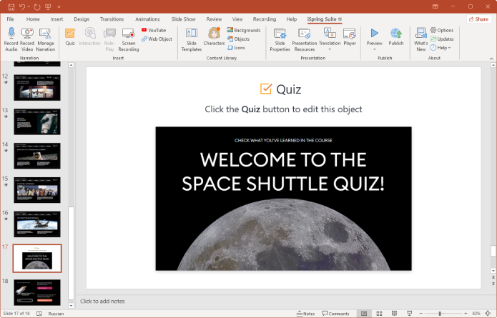Select slide 14 thumbnail
497x318 pixels.
point(37,156)
